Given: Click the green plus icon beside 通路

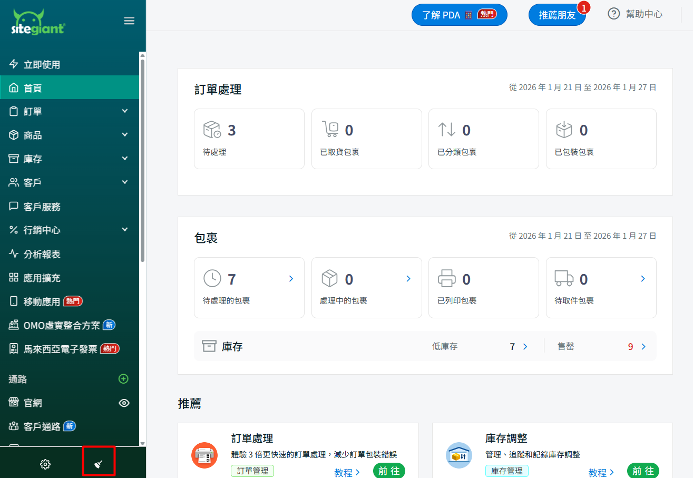Looking at the screenshot, I should 123,379.
